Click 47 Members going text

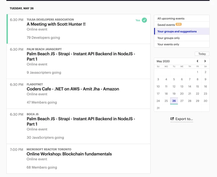(42, 102)
